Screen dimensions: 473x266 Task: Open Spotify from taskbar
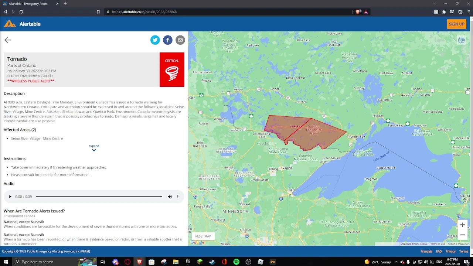pyautogui.click(x=236, y=262)
